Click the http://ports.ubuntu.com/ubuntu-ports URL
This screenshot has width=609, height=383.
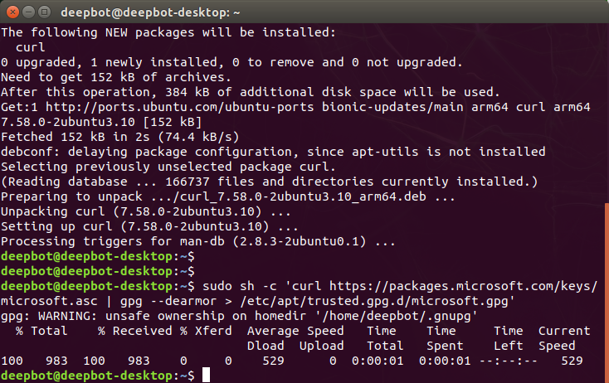point(180,107)
